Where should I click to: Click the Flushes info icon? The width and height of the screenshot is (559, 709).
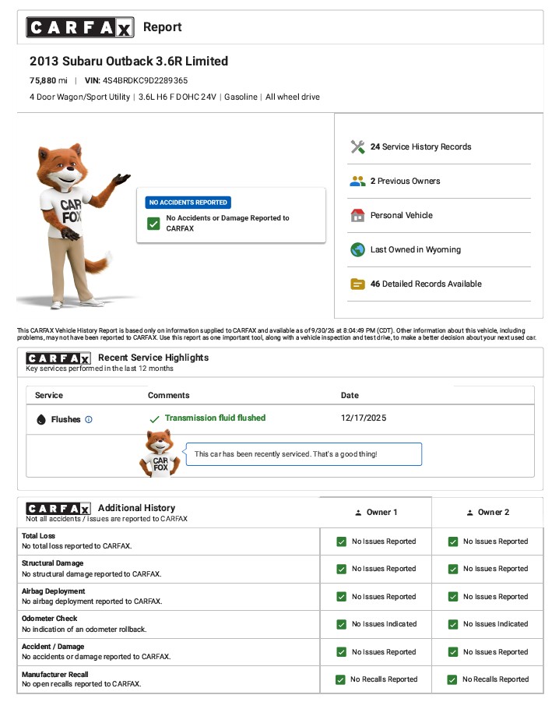coord(89,420)
